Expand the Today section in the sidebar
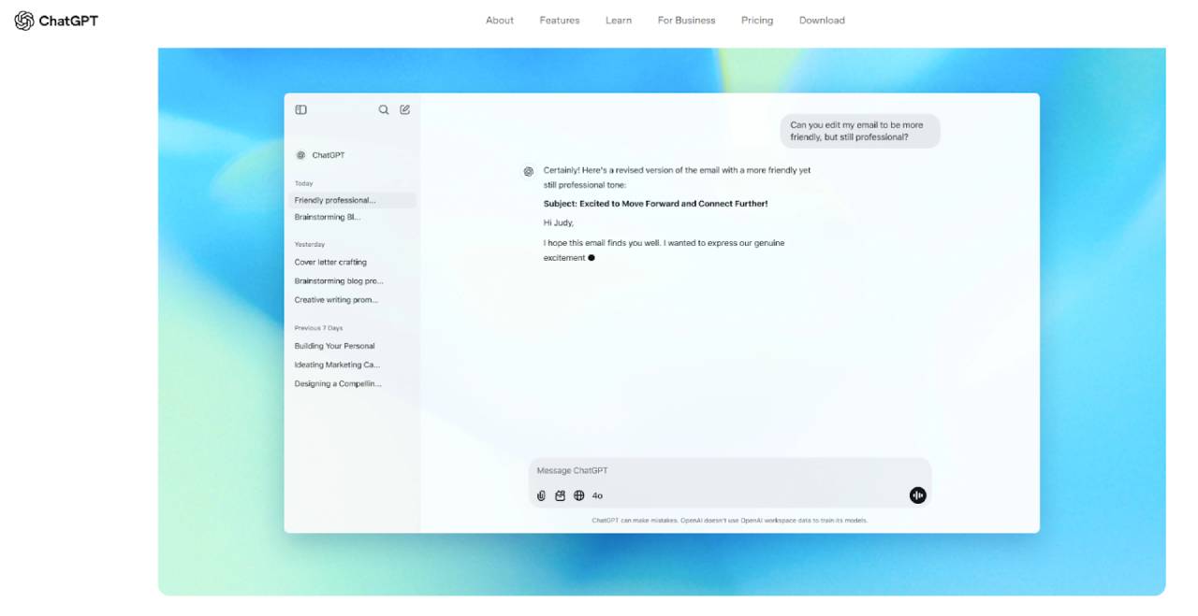Screen dimensions: 1198x616 click(303, 183)
